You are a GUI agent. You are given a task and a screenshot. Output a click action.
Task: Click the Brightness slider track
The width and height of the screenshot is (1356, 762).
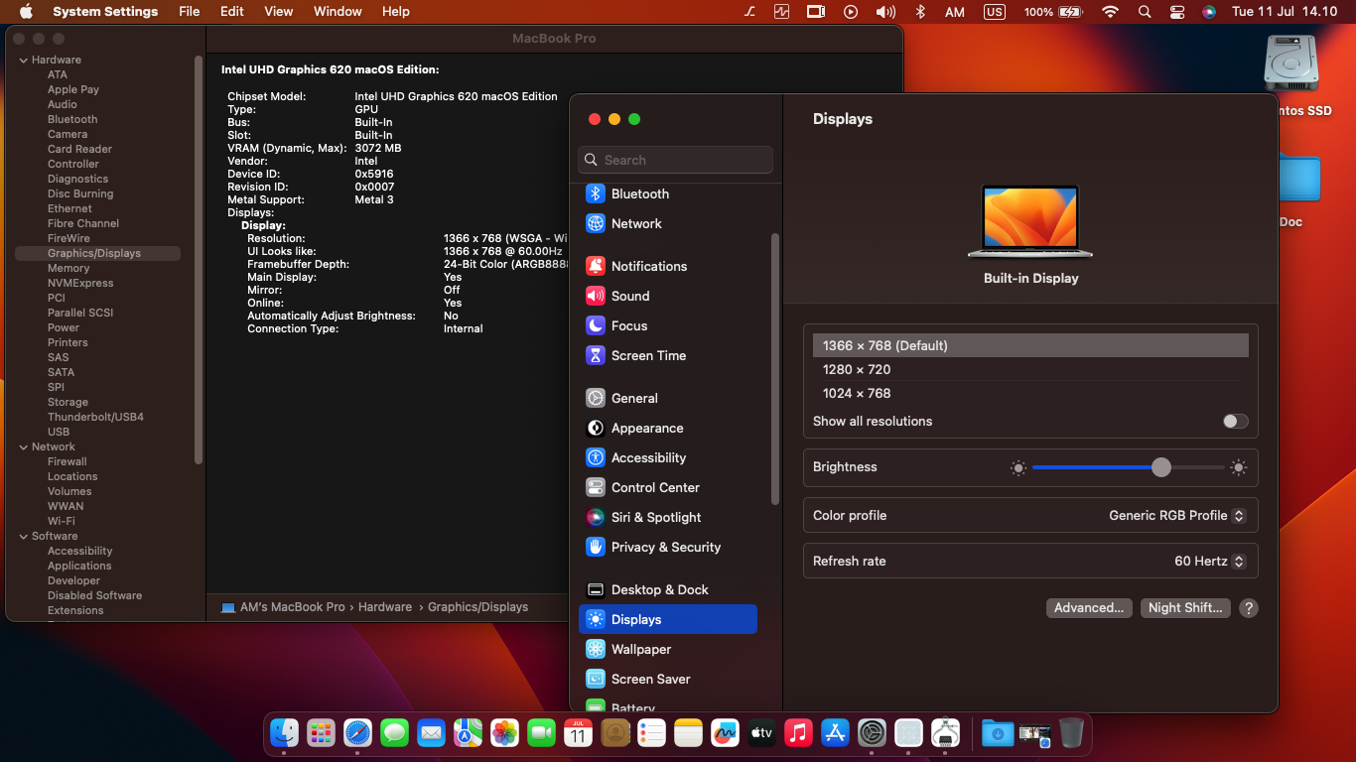click(x=1092, y=467)
